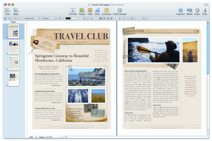The width and height of the screenshot is (212, 141).
Task: Toggle italic text formatting
Action: [x=88, y=18]
